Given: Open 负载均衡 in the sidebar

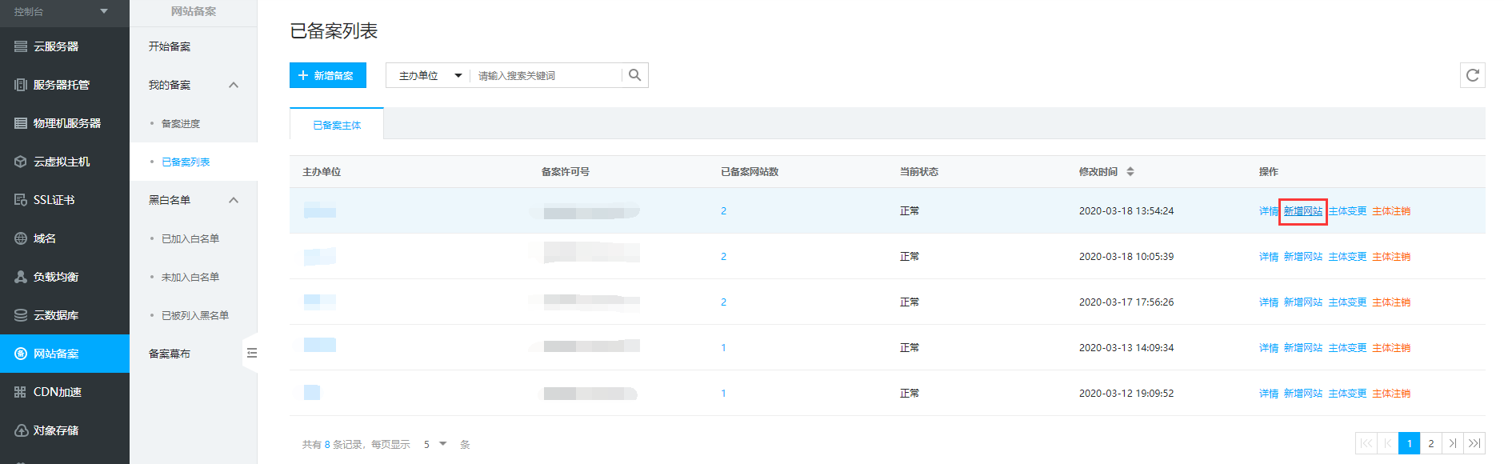Looking at the screenshot, I should (56, 277).
